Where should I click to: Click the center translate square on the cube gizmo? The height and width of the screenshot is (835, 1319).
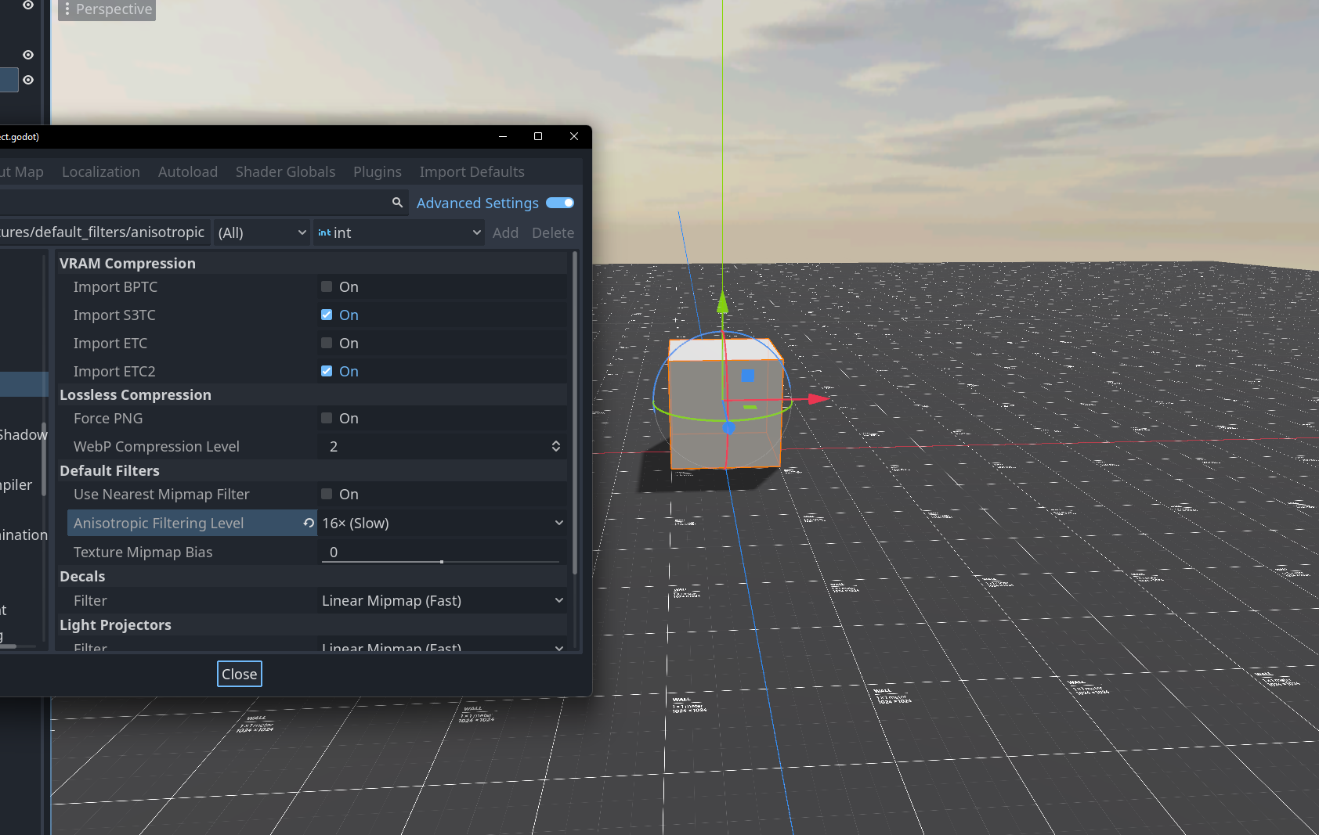click(x=748, y=376)
